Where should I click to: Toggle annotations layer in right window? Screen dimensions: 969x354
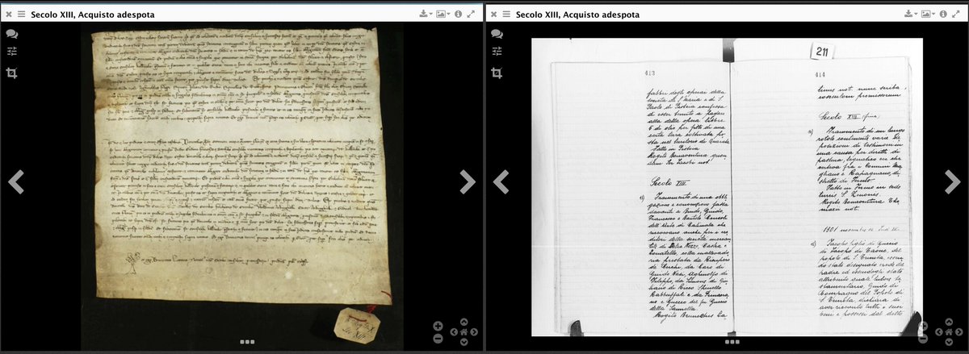click(497, 34)
